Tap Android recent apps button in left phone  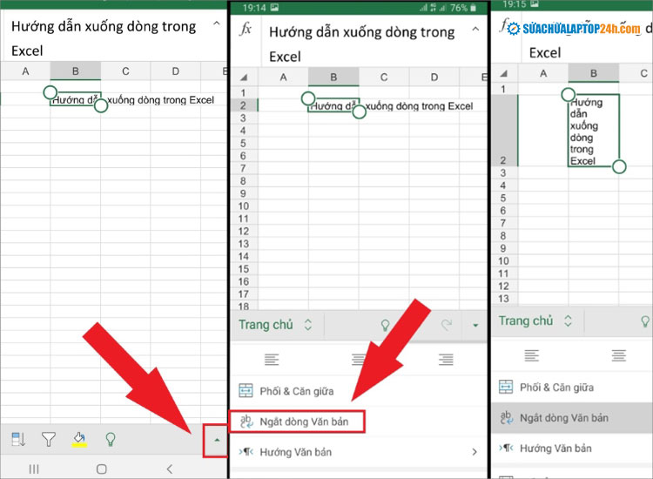[x=34, y=469]
